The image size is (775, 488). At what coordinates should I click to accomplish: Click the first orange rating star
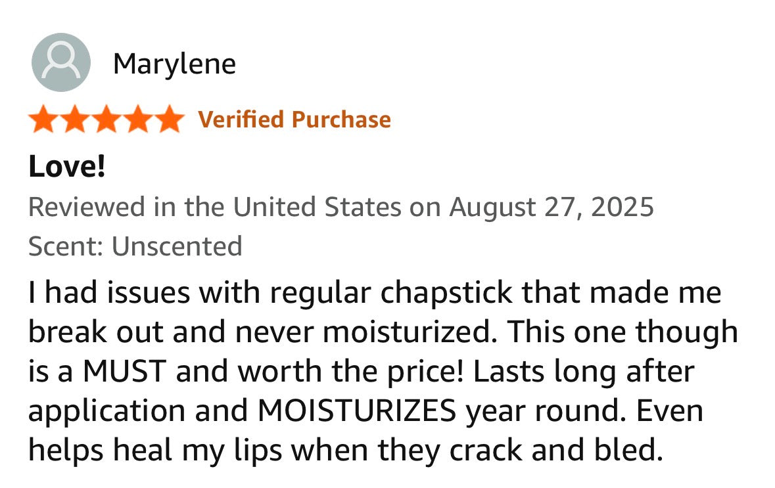point(44,120)
